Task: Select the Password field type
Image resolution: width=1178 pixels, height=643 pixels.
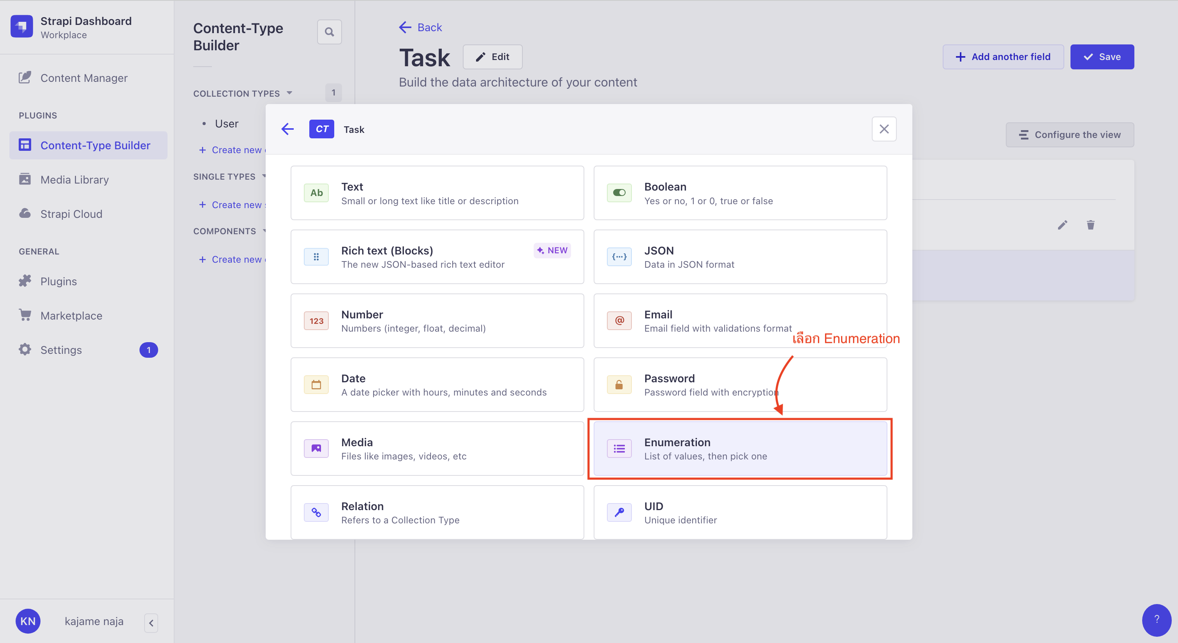Action: pyautogui.click(x=740, y=385)
